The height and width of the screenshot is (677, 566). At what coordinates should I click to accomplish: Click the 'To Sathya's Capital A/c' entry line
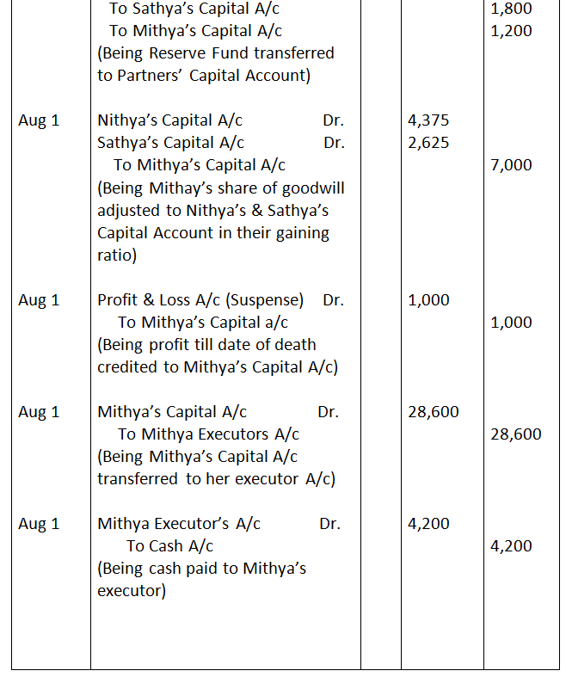pos(194,9)
